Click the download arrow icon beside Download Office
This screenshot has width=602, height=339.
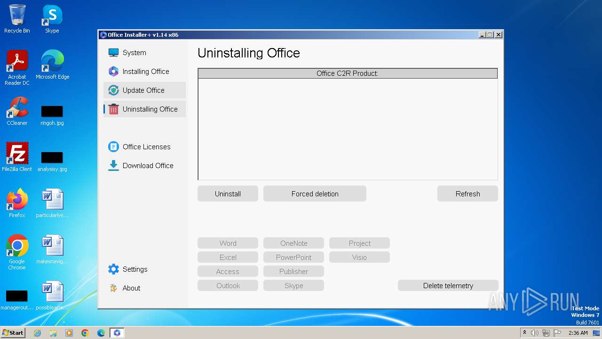point(113,166)
